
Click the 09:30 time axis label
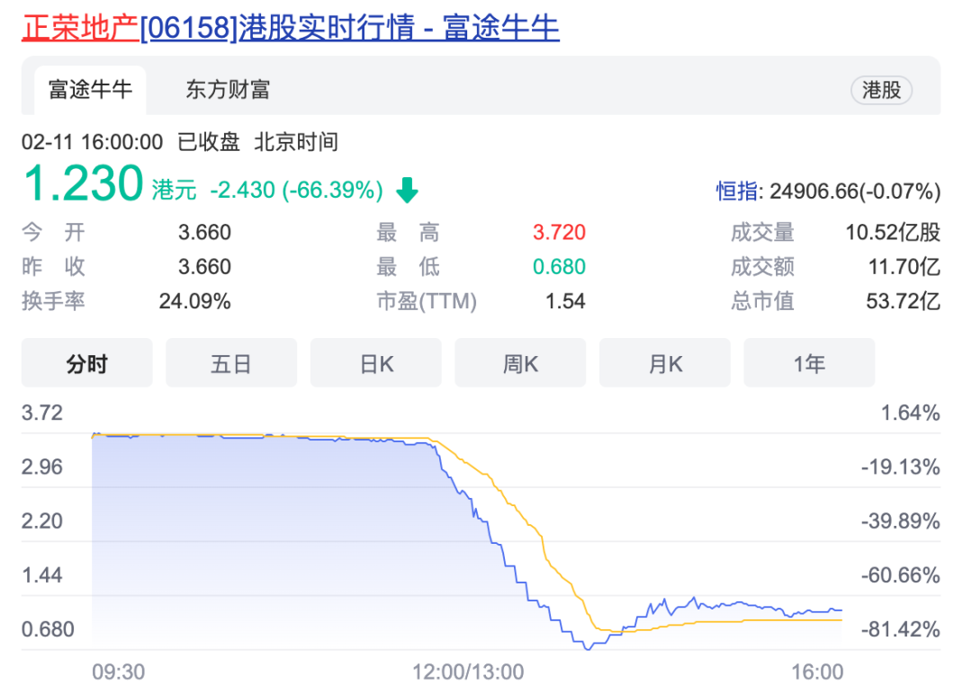click(119, 672)
